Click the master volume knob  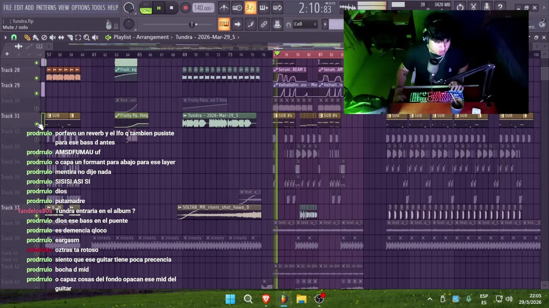click(x=129, y=8)
